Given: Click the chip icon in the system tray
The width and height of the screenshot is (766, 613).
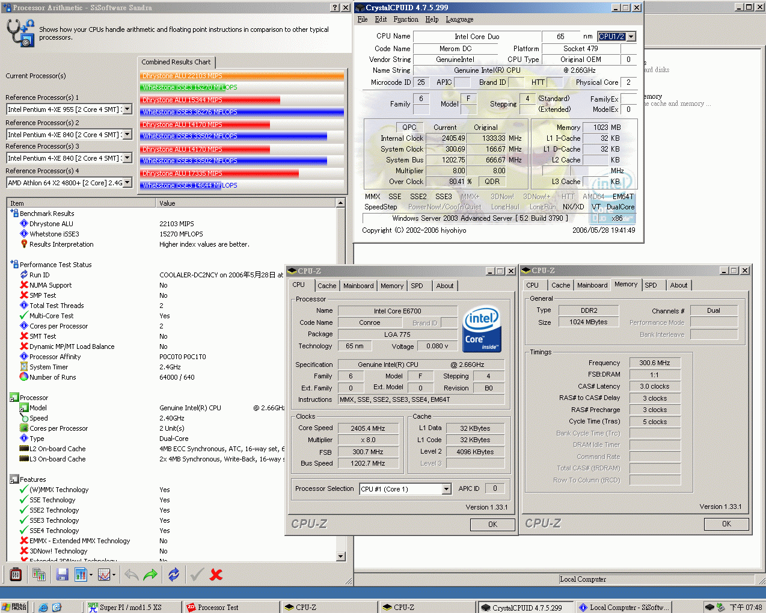Looking at the screenshot, I should point(709,607).
